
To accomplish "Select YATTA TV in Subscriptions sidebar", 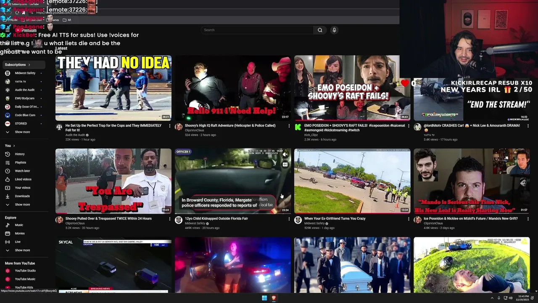I will [20, 82].
